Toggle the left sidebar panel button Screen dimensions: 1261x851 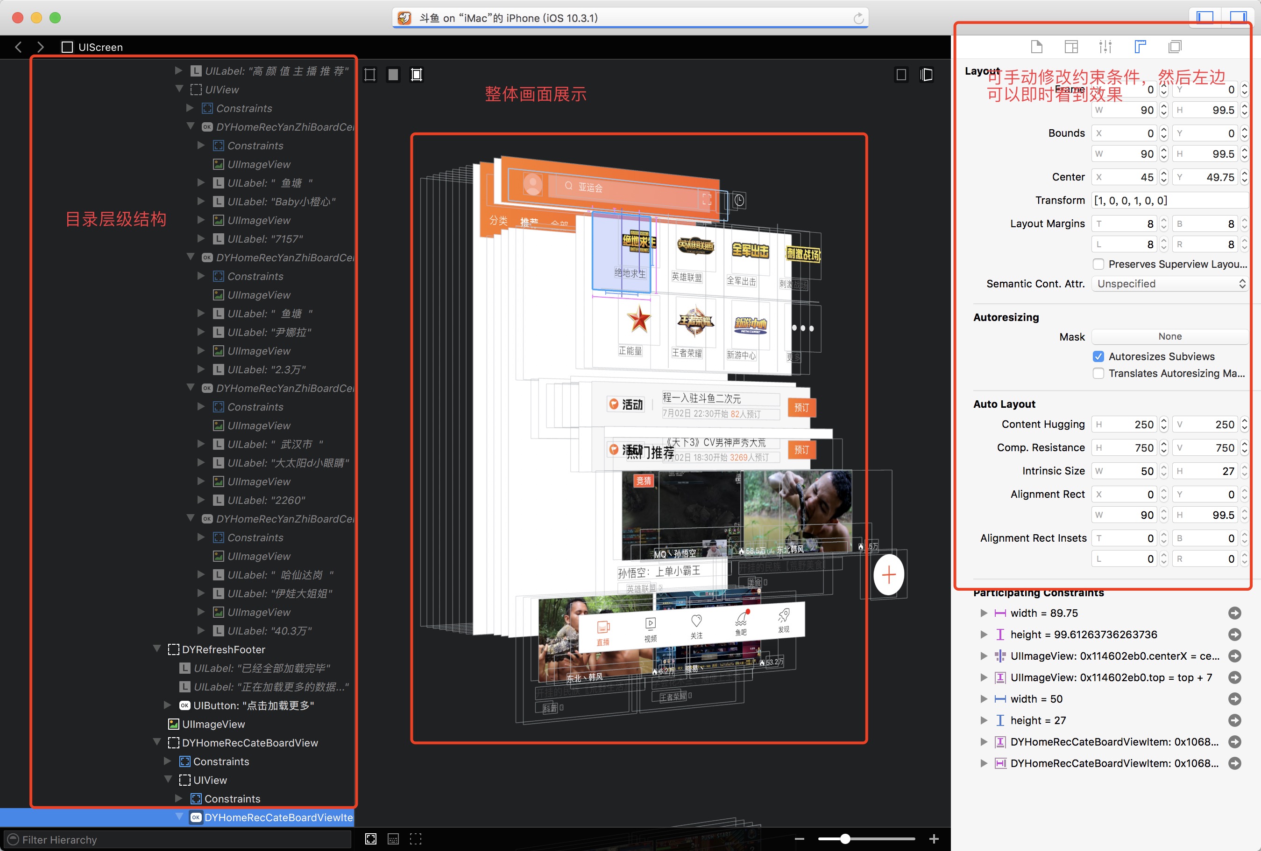pos(1204,17)
